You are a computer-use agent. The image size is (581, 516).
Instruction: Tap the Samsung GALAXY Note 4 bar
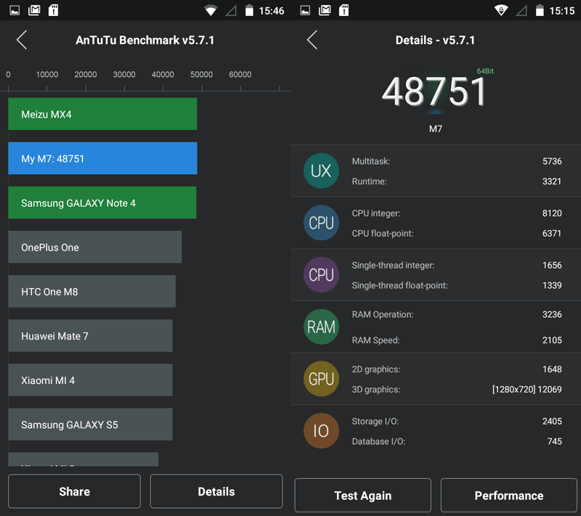tap(102, 202)
